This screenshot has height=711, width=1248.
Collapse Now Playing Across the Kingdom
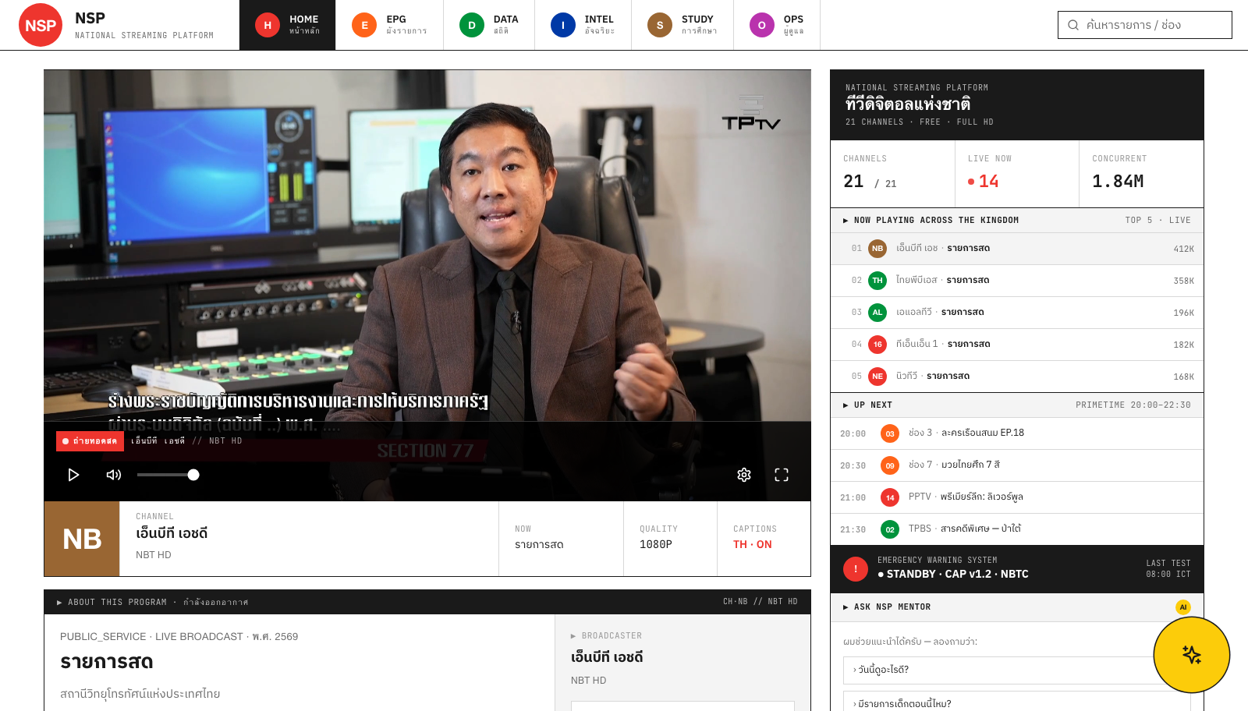click(x=846, y=221)
